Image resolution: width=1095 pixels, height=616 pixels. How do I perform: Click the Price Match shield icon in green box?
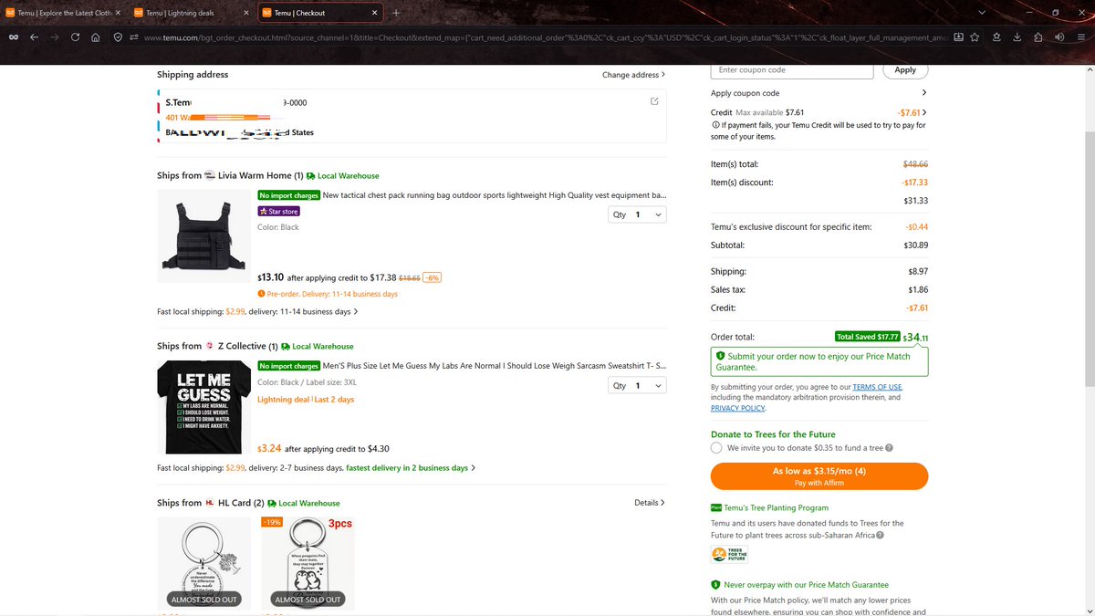coord(721,356)
